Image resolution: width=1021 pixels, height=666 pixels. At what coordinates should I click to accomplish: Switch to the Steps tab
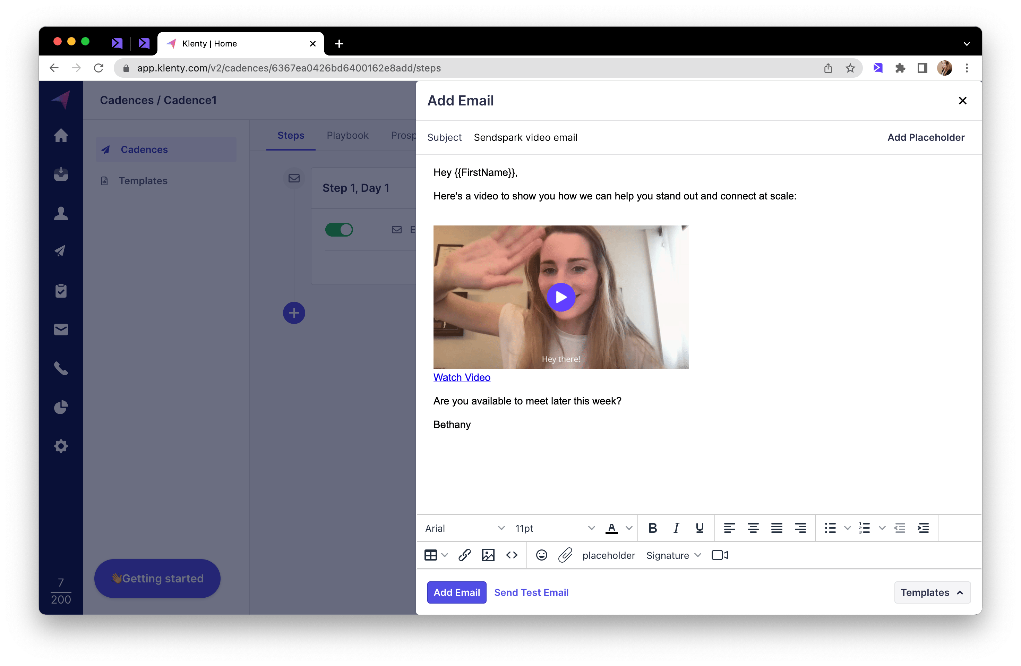tap(290, 135)
